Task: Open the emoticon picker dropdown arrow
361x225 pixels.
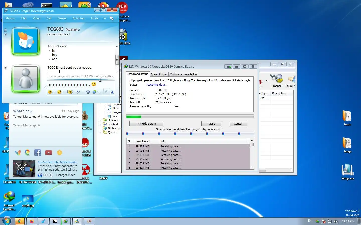Action: pos(54,92)
